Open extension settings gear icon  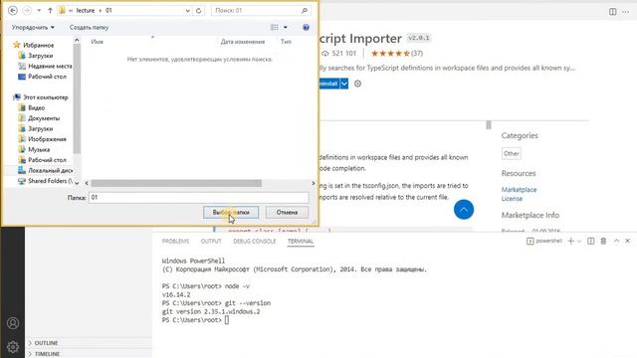point(357,84)
